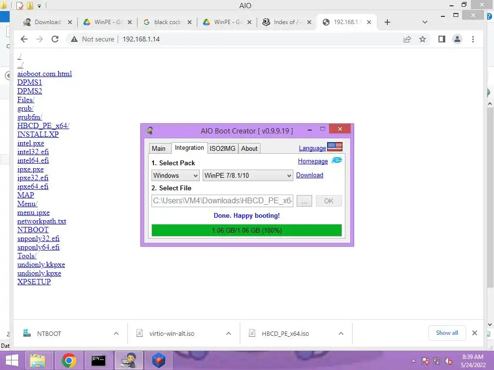Viewport: 494px width, 370px height.
Task: Open the HBCD_PE_x64/ directory link
Action: 43,126
